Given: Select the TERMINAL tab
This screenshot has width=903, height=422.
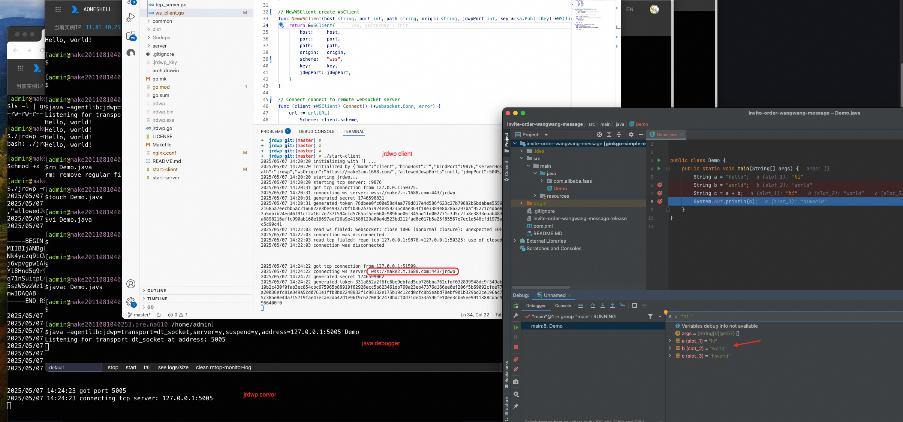Looking at the screenshot, I should tap(354, 131).
